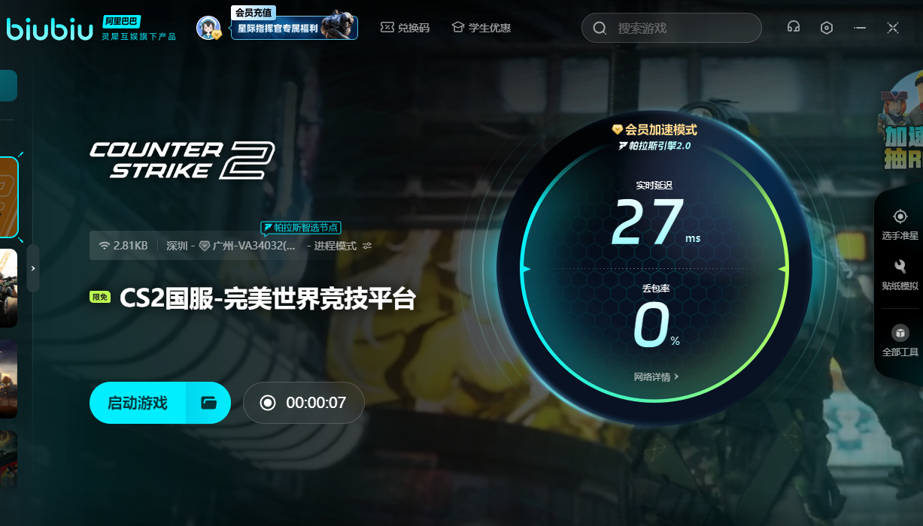Open customer service headset icon
This screenshot has height=526, width=923.
click(793, 27)
